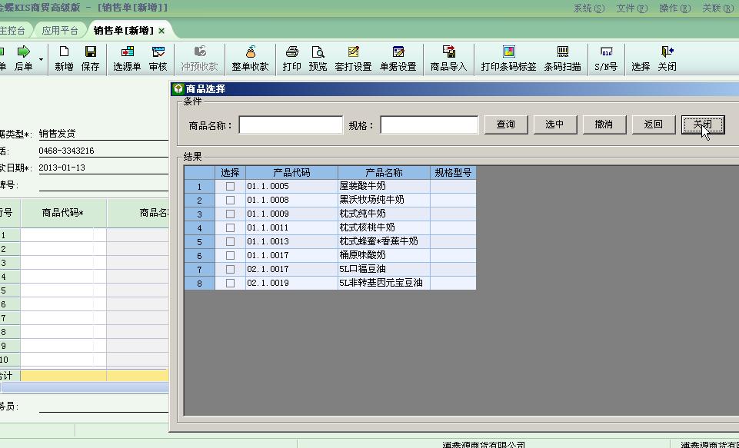Select the checkbox for 枕式纯牛奶
Viewport: 739px width, 448px height.
point(230,214)
